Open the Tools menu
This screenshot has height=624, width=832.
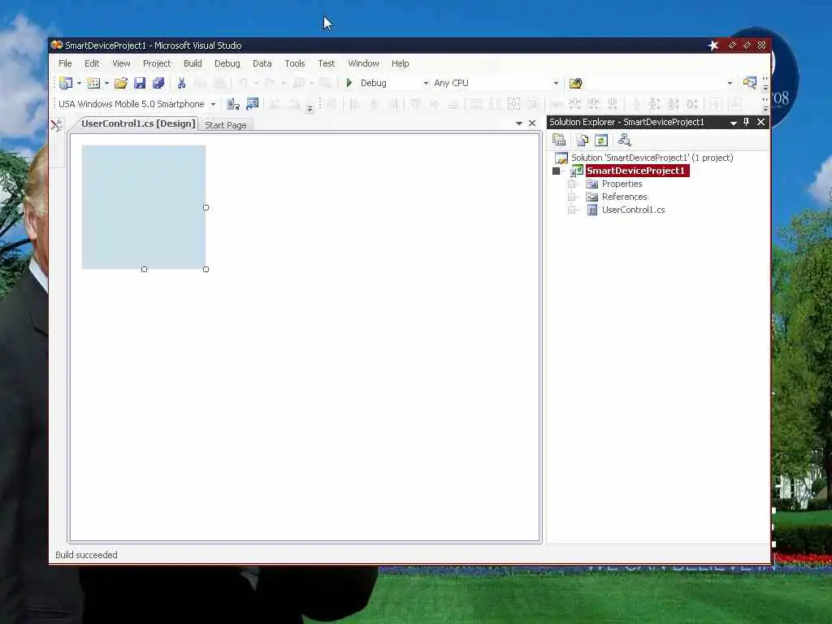(x=294, y=63)
